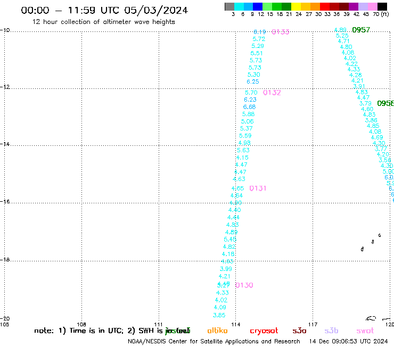Image resolution: width=394 pixels, height=346 pixels.
Task: Click the wave height value 4.80
Action: coord(346,47)
